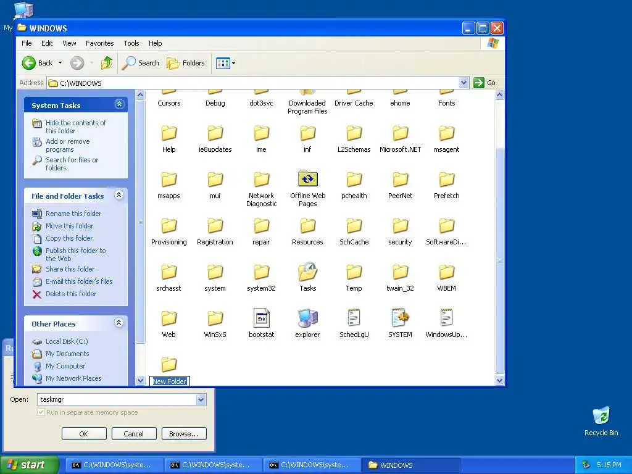Click Browse... in the Run dialog
The width and height of the screenshot is (632, 474).
pyautogui.click(x=184, y=434)
